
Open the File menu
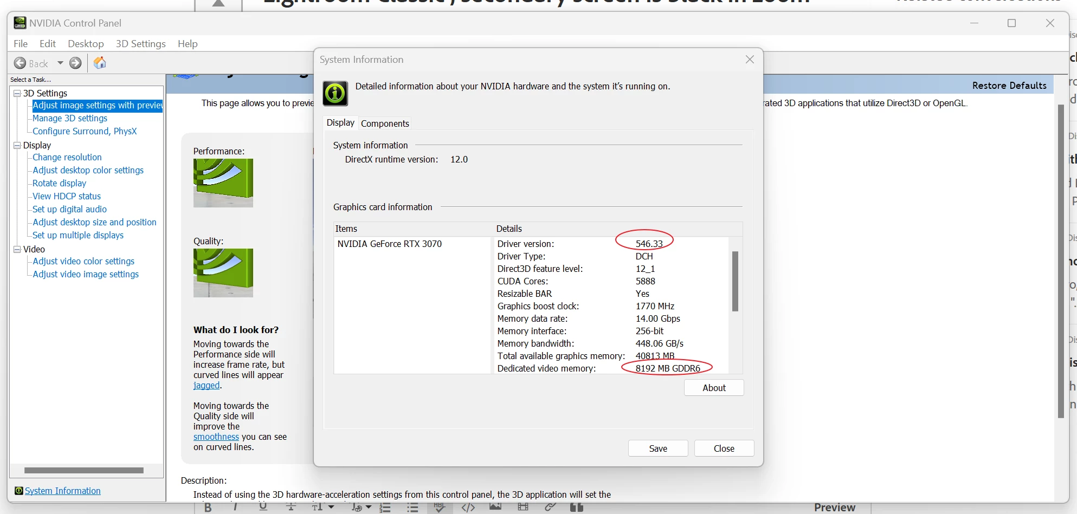pos(21,44)
